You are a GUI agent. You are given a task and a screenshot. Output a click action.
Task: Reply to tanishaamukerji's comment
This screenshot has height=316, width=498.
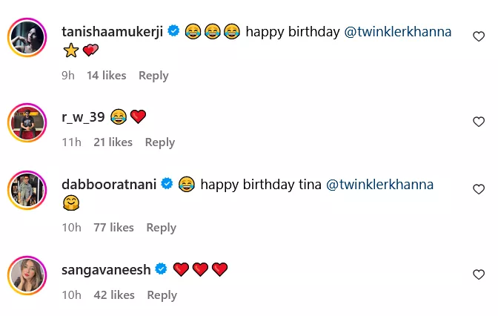tap(153, 76)
